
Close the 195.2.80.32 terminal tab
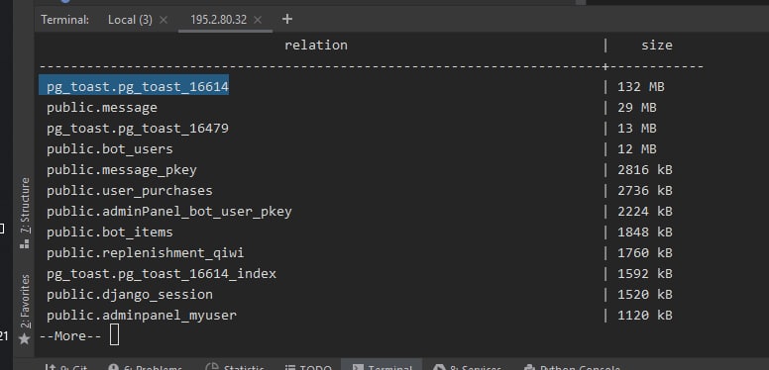click(258, 20)
